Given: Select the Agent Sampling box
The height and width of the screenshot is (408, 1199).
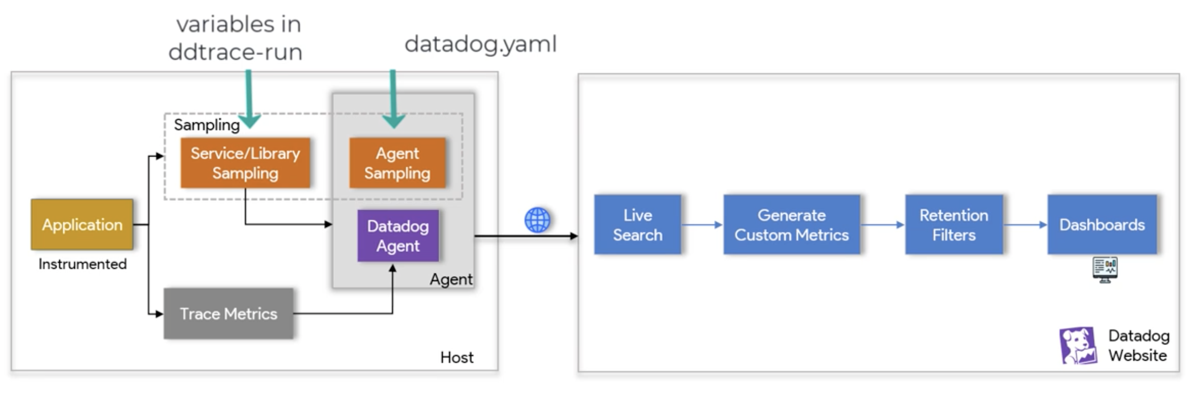Looking at the screenshot, I should pyautogui.click(x=397, y=163).
